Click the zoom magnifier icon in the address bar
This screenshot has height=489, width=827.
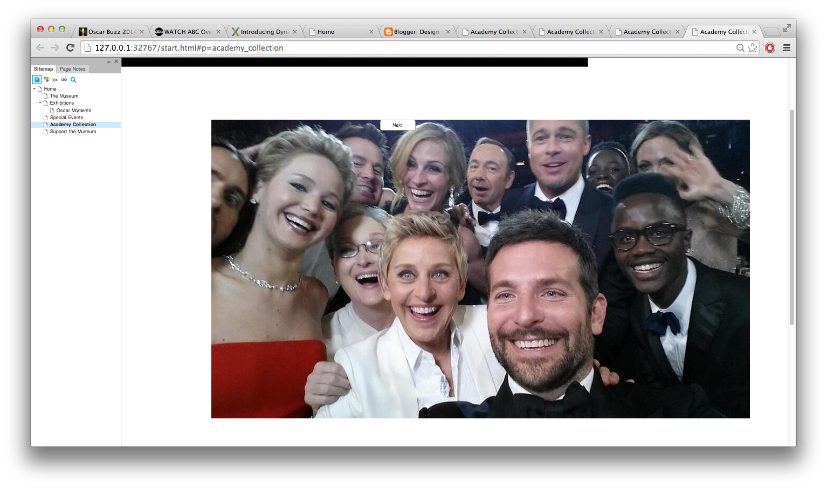point(740,48)
